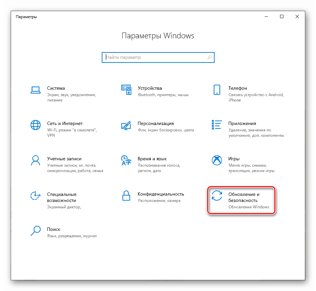Image resolution: width=316 pixels, height=291 pixels.
Task: Click the Телефон phone icon
Action: (217, 90)
